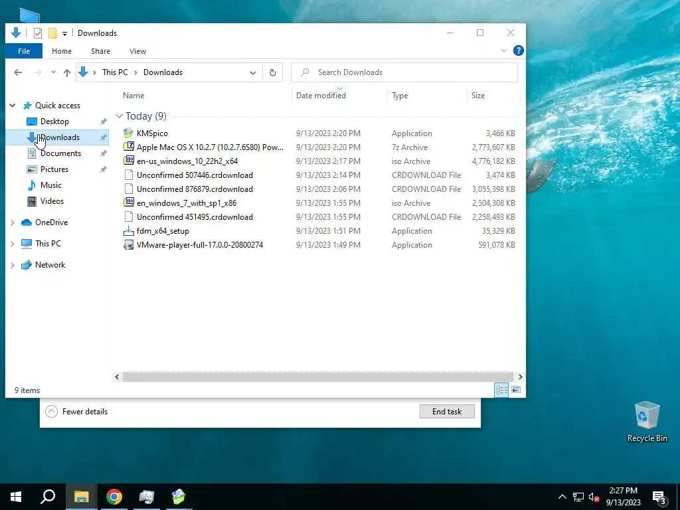Open Google Chrome from the taskbar
Image resolution: width=680 pixels, height=510 pixels.
click(114, 497)
